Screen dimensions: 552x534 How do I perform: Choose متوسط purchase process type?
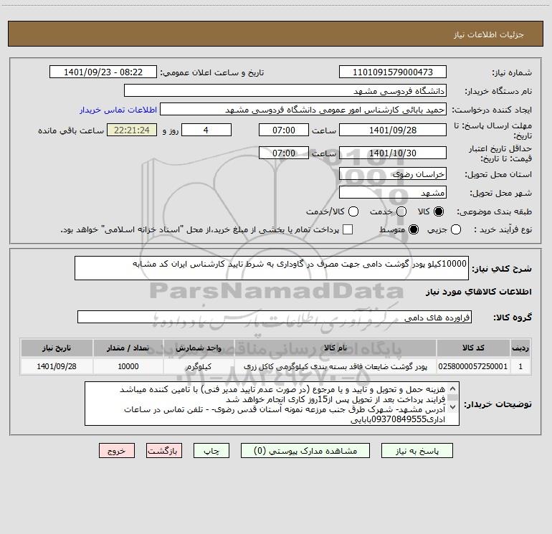coord(414,229)
